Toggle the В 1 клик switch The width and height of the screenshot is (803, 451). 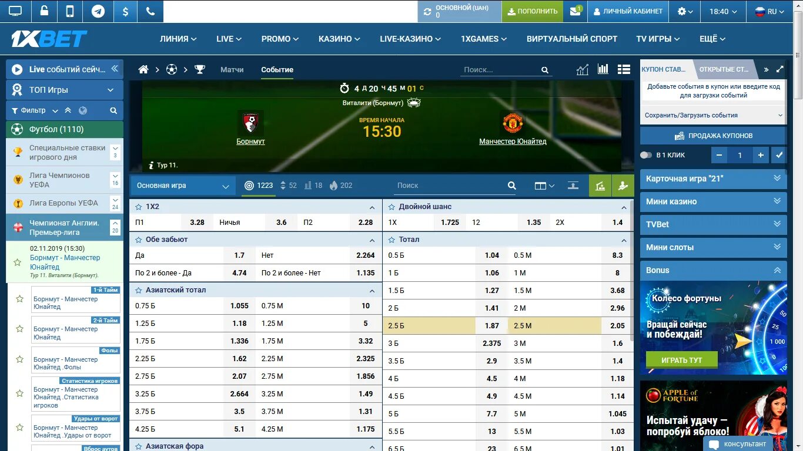646,155
